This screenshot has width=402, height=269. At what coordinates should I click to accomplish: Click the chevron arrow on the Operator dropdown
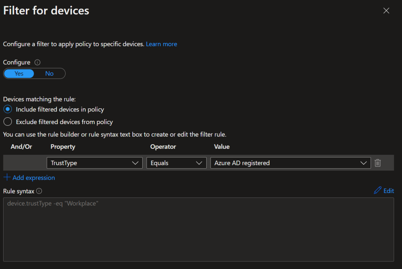pyautogui.click(x=200, y=163)
